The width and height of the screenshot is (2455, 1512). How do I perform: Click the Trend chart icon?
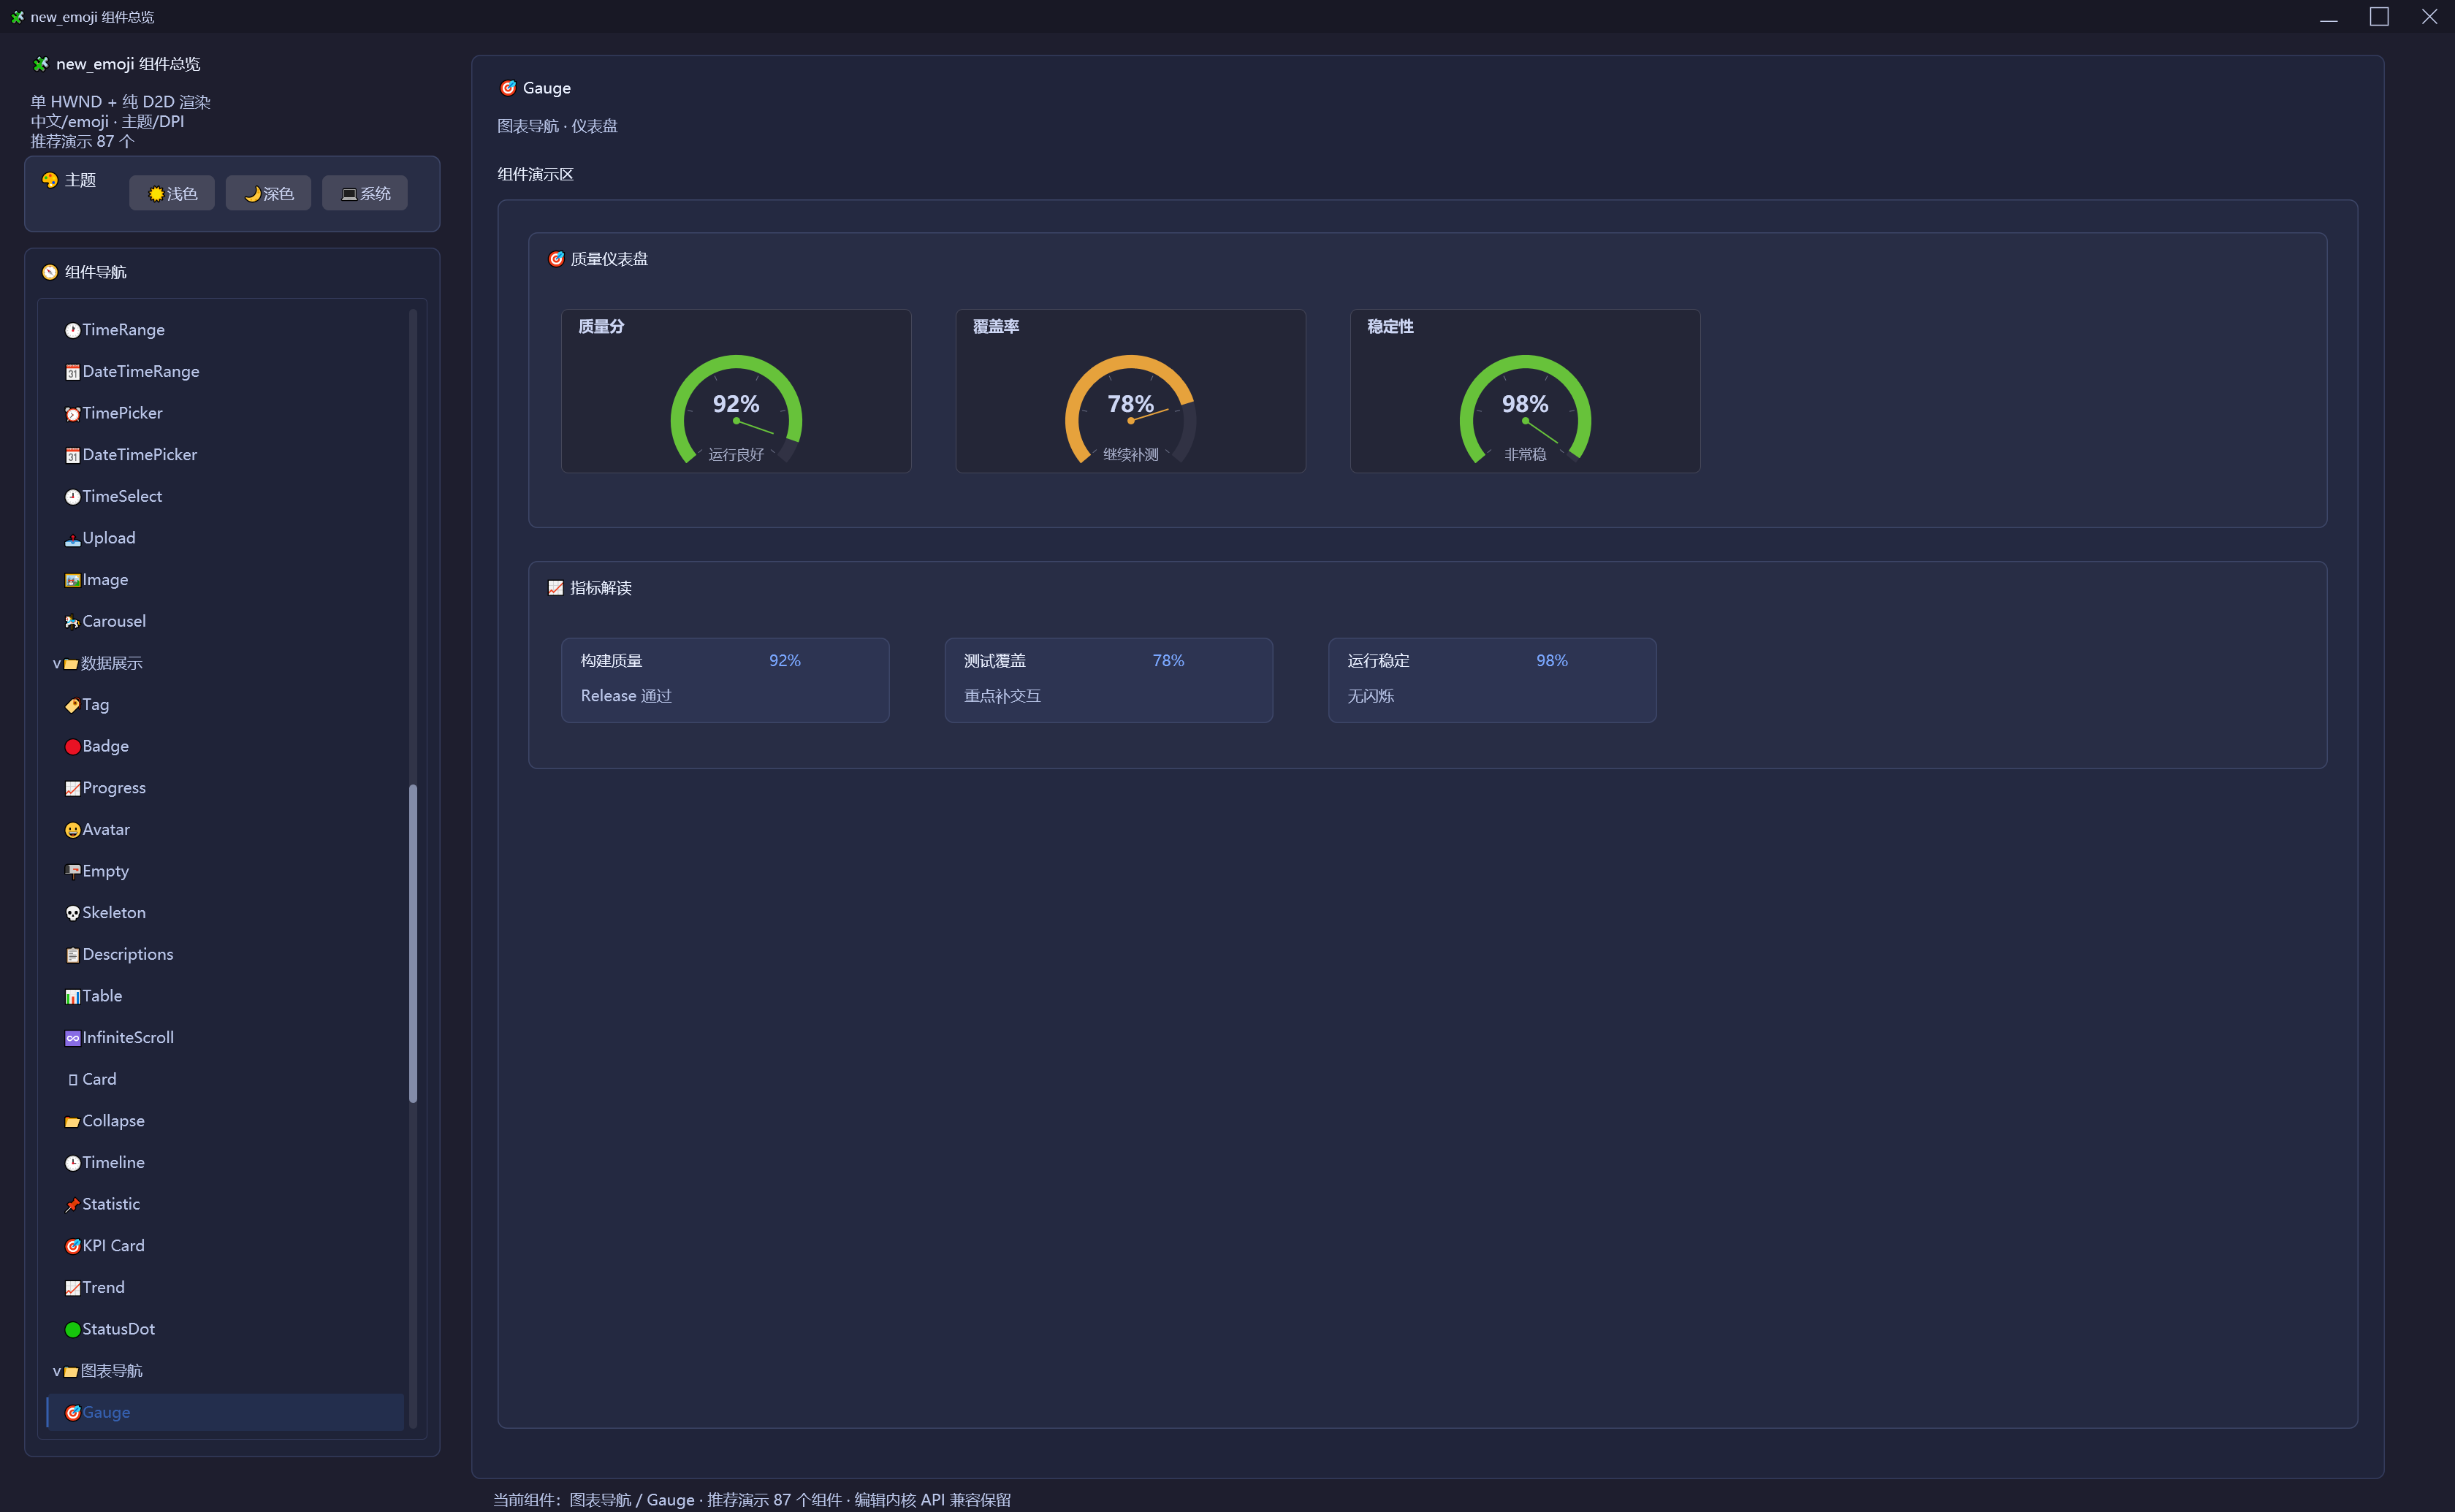click(72, 1289)
